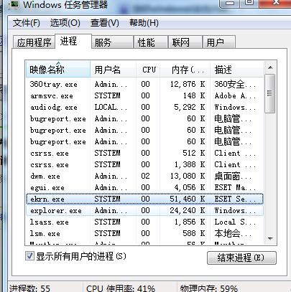Image resolution: width=291 pixels, height=292 pixels.
Task: Sort processes by CPU column header
Action: [148, 70]
